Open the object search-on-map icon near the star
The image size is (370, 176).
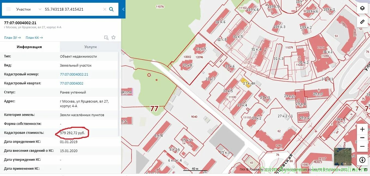click(106, 38)
